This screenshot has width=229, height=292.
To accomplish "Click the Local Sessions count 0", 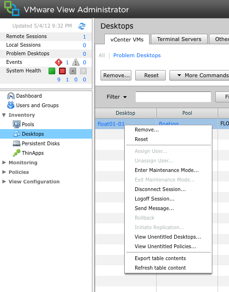I will [84, 45].
